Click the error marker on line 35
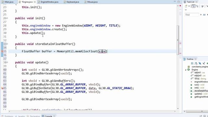208x117 pixels. 2,51
